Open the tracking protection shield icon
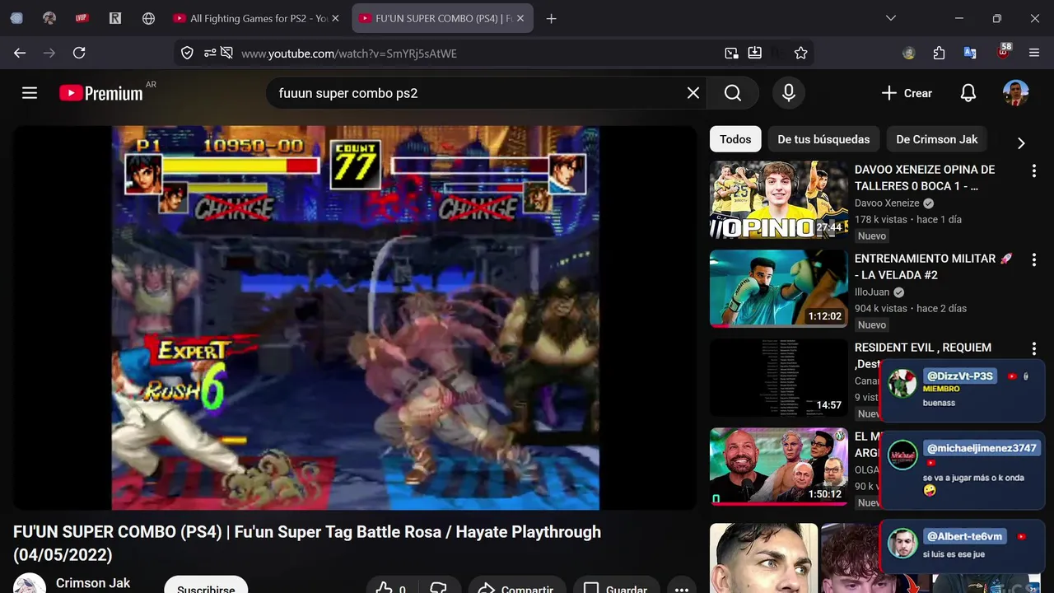This screenshot has width=1054, height=593. (187, 53)
